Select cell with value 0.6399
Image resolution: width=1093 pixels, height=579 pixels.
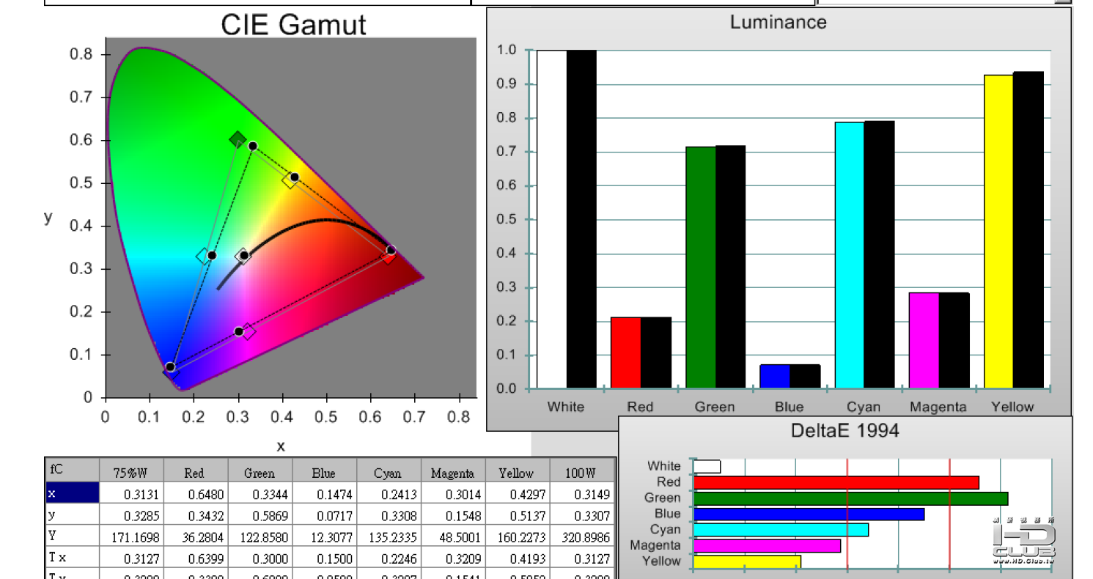pos(196,557)
